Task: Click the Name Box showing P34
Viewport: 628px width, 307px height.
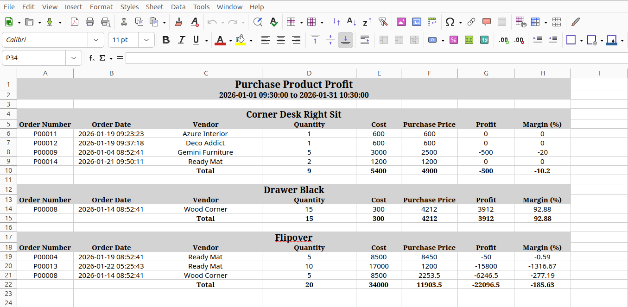Action: [x=33, y=58]
